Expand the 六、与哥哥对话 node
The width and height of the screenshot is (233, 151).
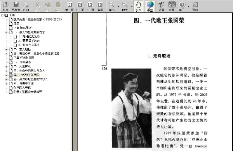6,84
